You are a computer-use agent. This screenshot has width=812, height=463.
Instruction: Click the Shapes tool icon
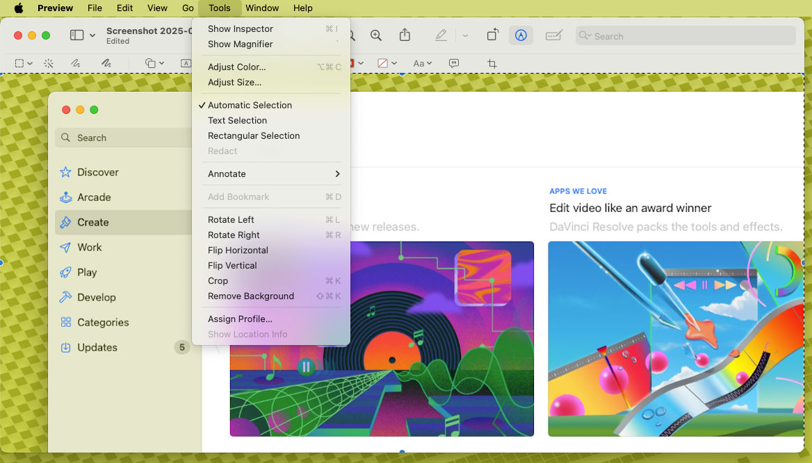pos(150,63)
